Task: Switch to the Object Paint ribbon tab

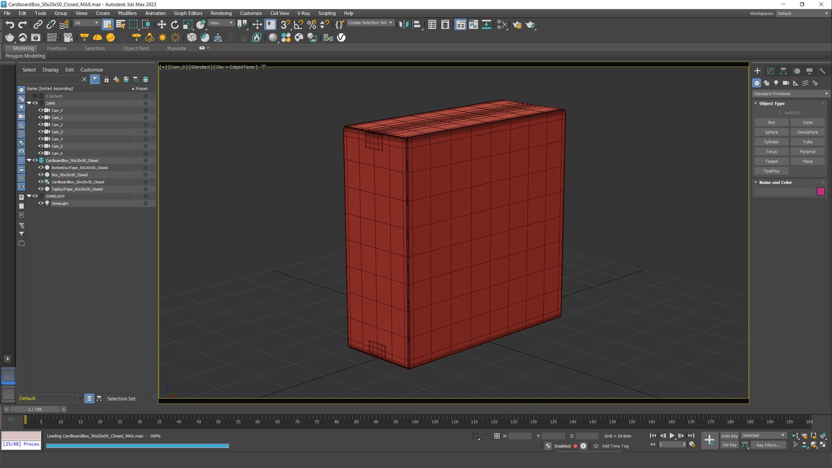Action: point(136,49)
